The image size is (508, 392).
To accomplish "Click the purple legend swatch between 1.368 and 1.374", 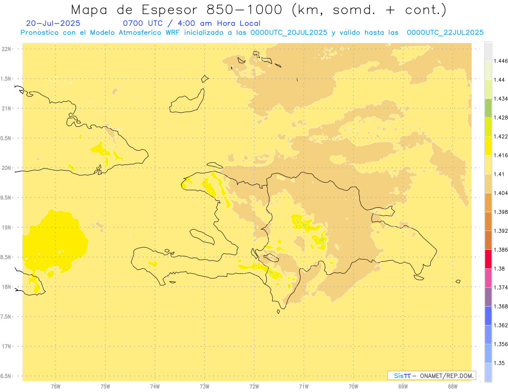I will click(x=488, y=297).
